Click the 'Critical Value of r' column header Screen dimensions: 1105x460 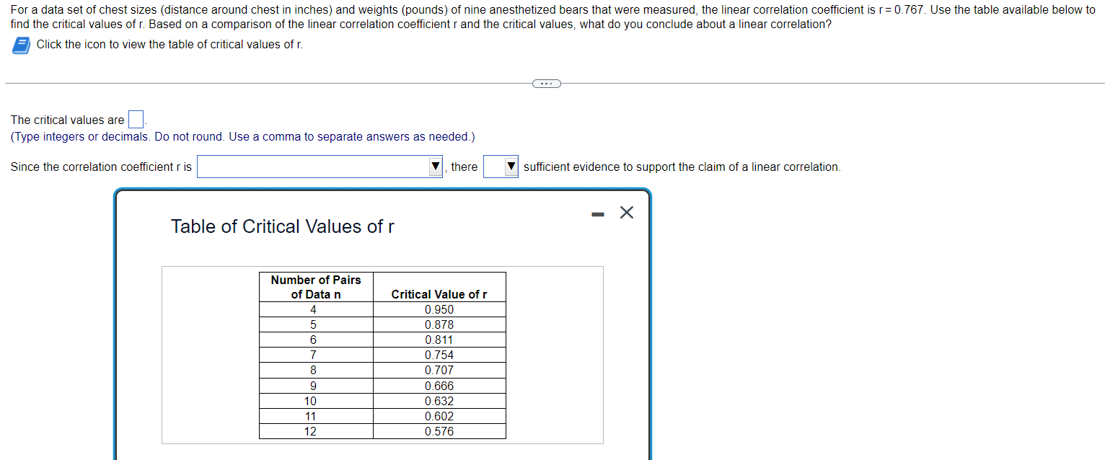(x=439, y=293)
